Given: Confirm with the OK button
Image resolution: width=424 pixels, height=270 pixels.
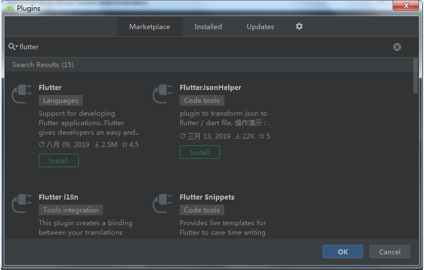Looking at the screenshot, I should [x=343, y=252].
